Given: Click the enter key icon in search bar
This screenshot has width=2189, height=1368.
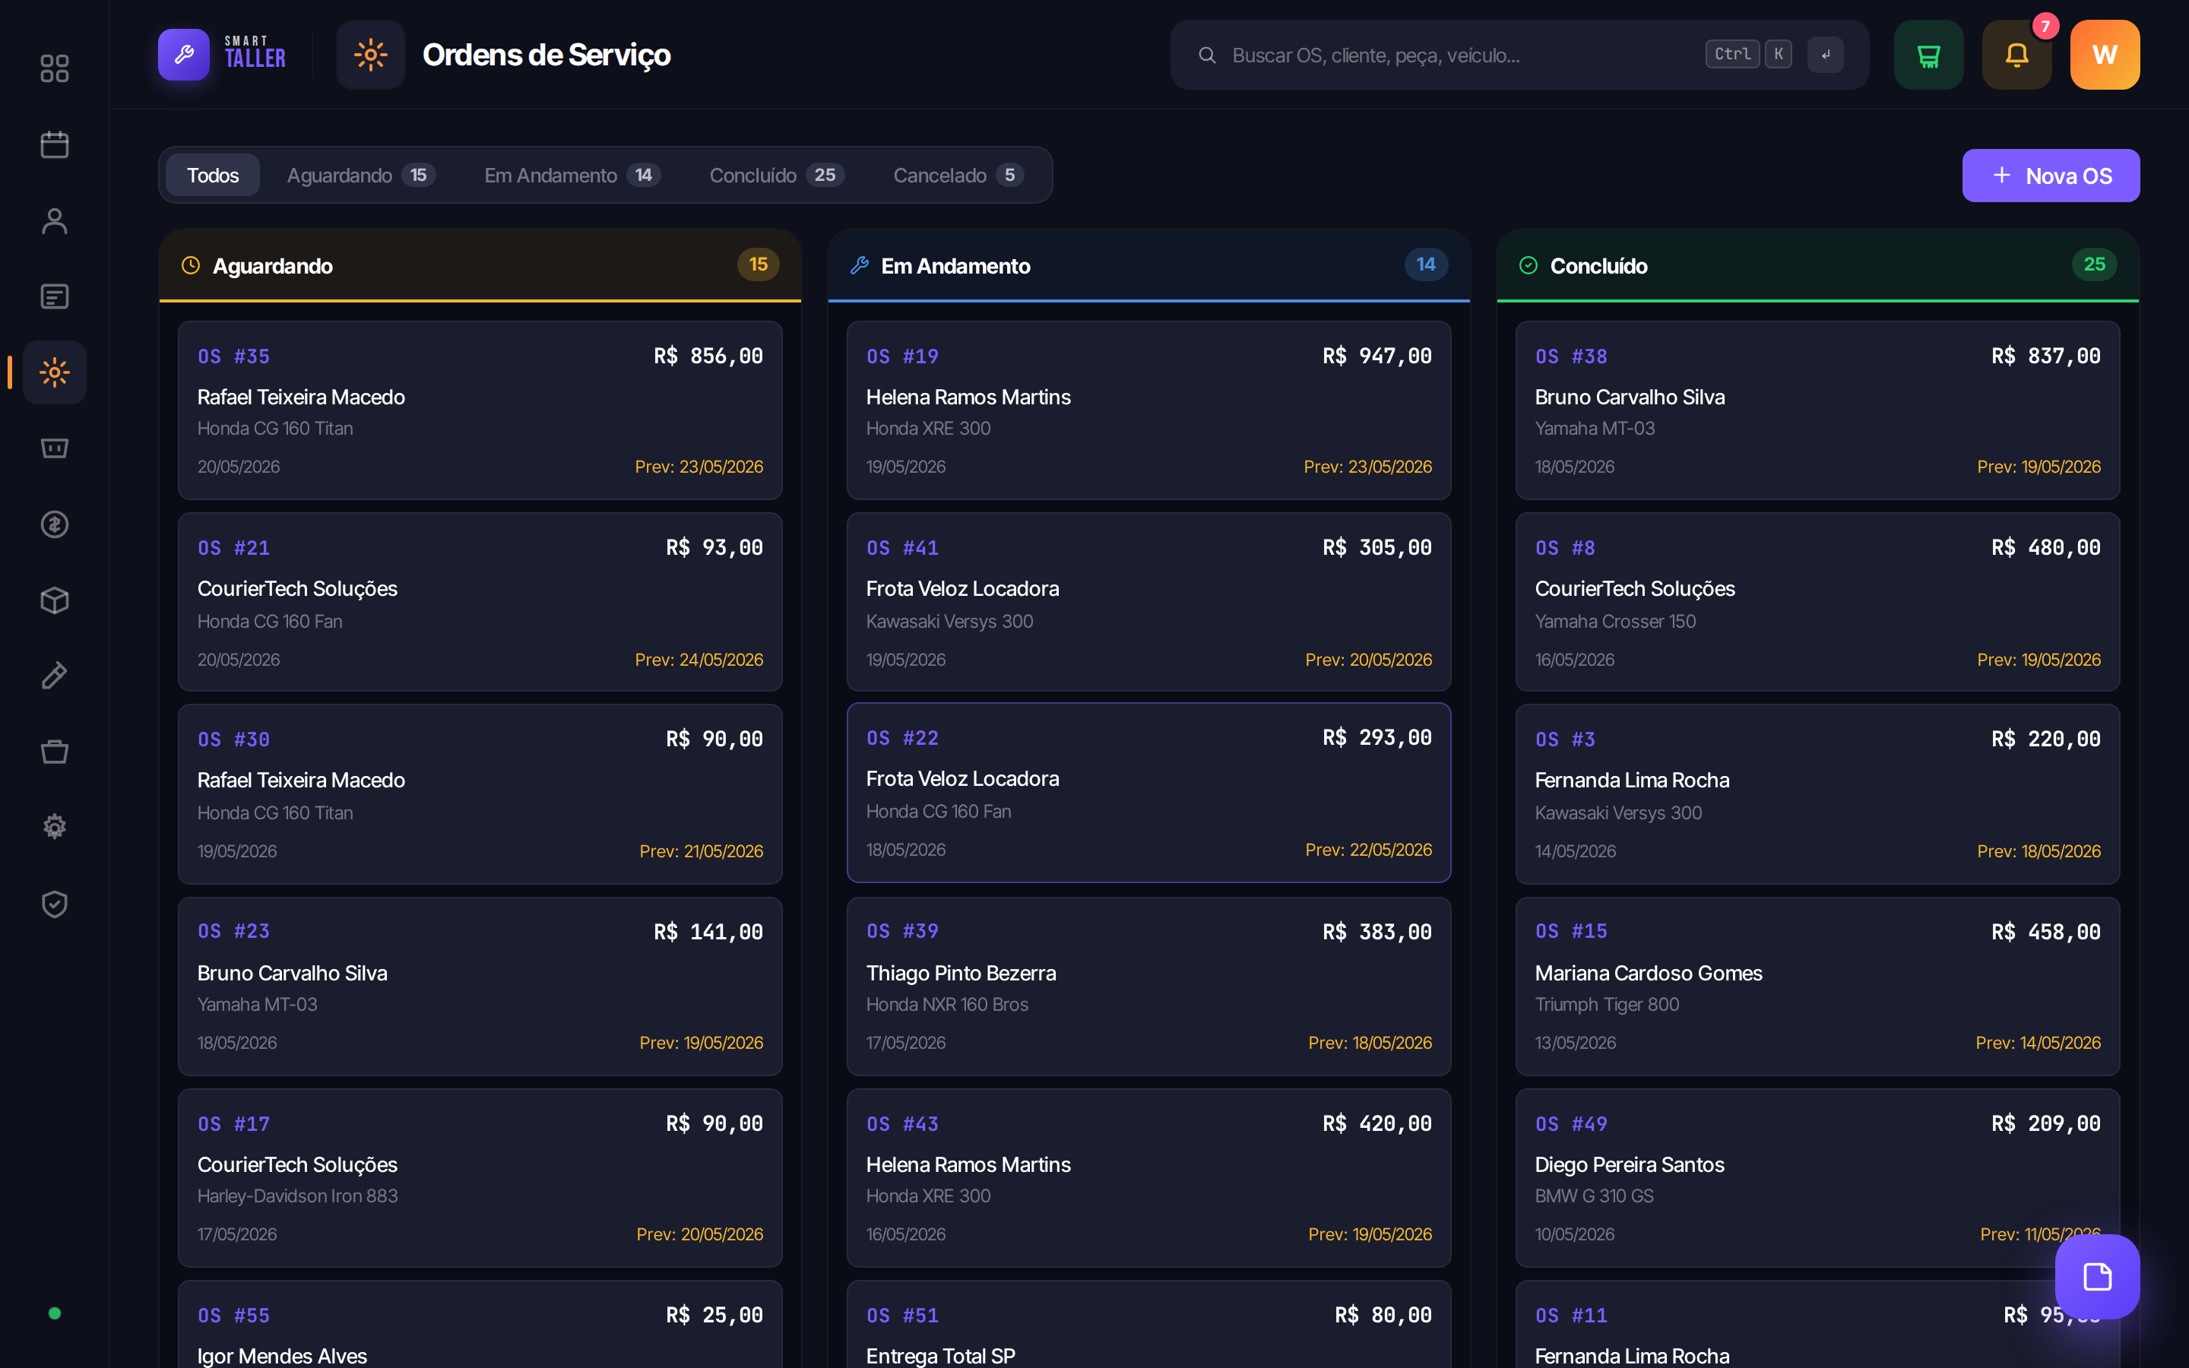Looking at the screenshot, I should point(1826,54).
